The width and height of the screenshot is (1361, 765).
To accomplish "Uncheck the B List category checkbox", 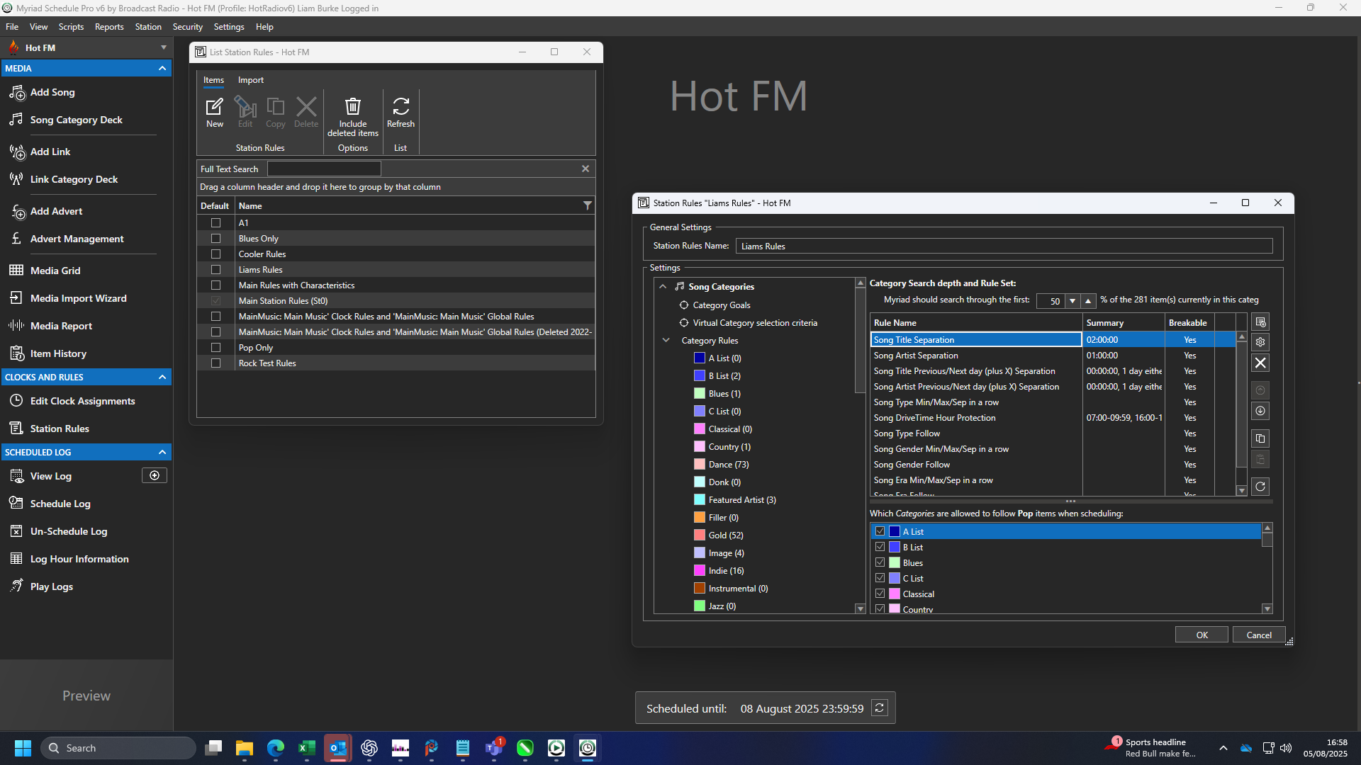I will click(x=880, y=547).
